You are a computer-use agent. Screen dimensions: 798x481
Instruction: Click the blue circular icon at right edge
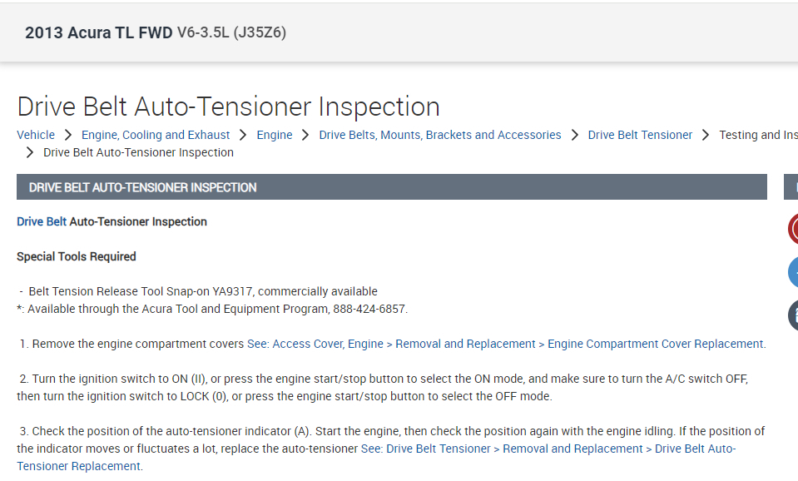pos(792,272)
